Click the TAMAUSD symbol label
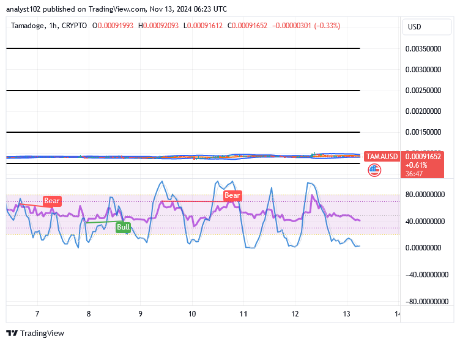460x344 pixels. [x=382, y=157]
